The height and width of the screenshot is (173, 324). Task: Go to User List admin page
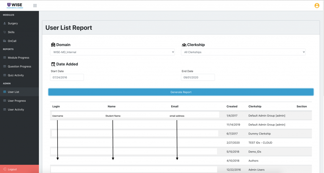click(13, 92)
